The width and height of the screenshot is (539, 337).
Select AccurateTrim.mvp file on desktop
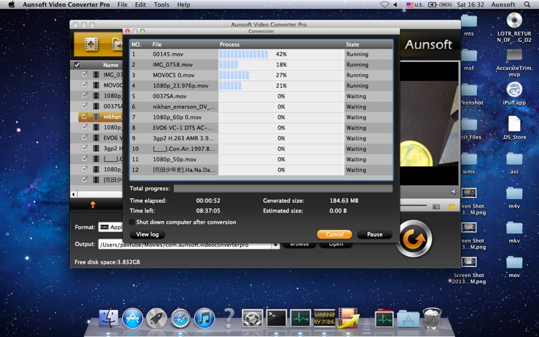point(514,55)
